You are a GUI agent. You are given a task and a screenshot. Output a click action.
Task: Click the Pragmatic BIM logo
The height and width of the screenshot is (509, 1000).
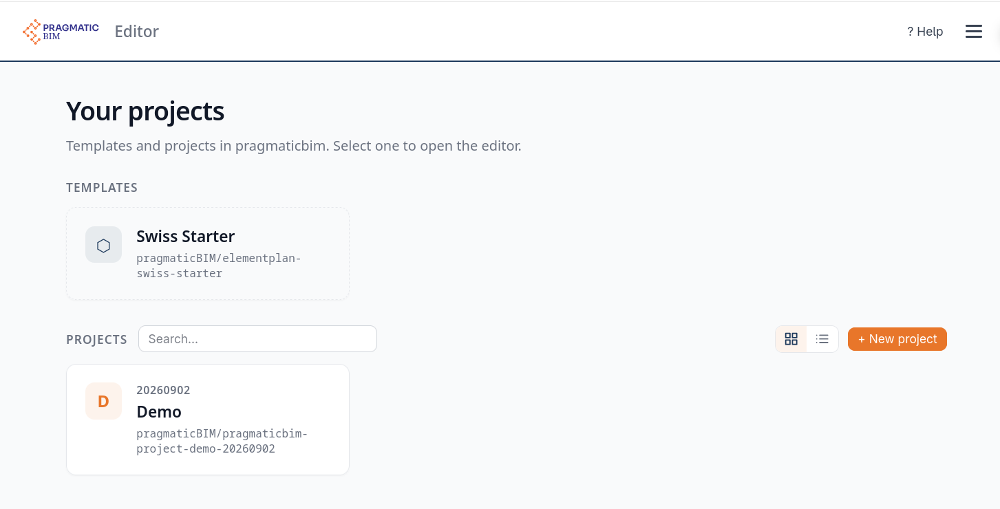(x=61, y=32)
